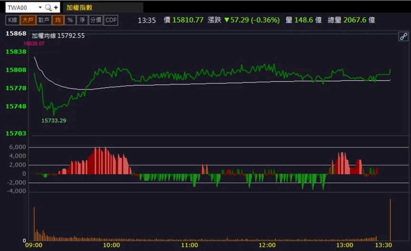Viewport: 411px width, 251px height.
Task: Click the 09:00 time axis marker
Action: tap(34, 245)
